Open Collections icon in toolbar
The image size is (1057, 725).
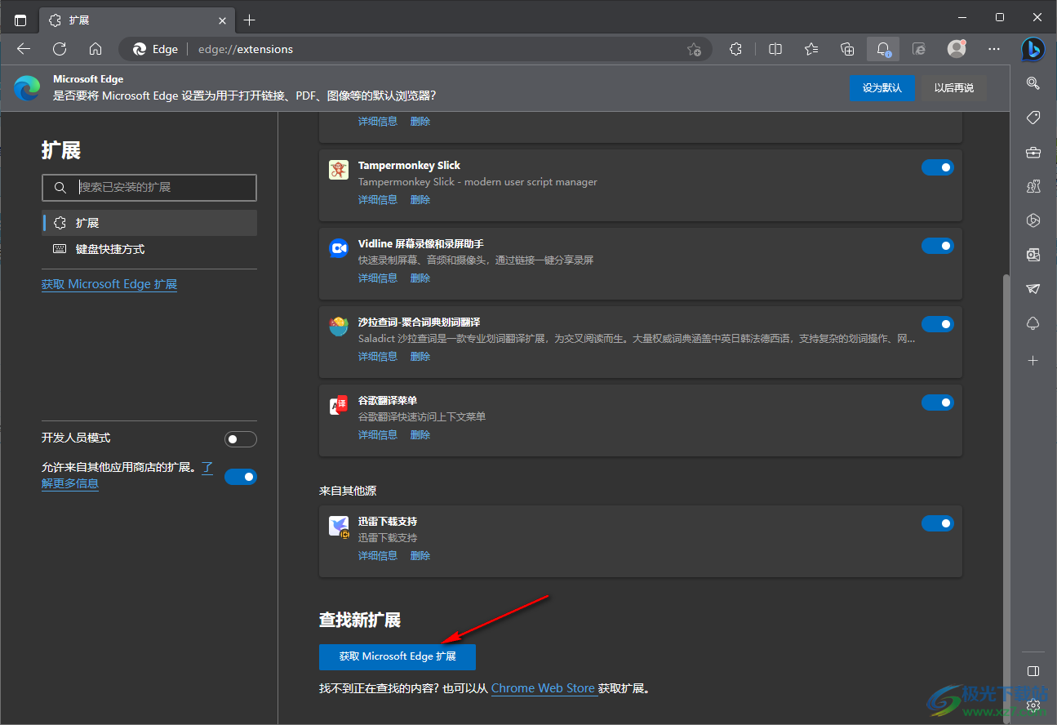tap(847, 49)
